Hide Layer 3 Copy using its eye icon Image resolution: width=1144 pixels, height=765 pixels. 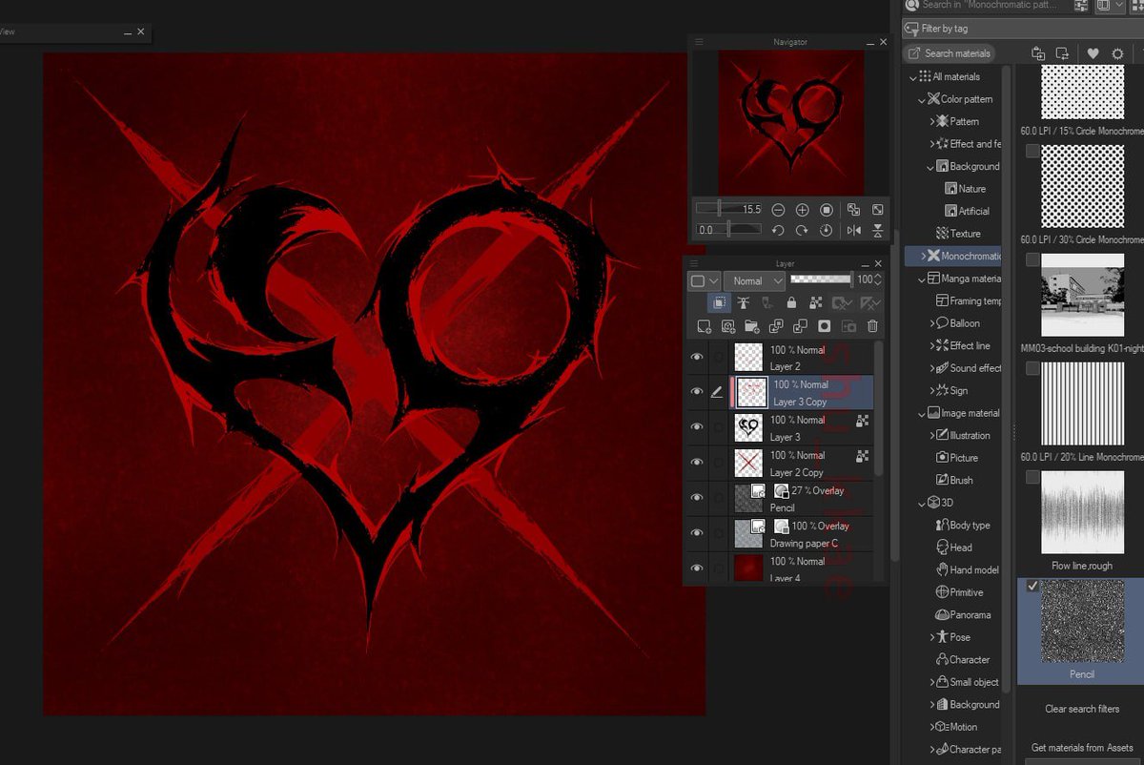pyautogui.click(x=697, y=392)
